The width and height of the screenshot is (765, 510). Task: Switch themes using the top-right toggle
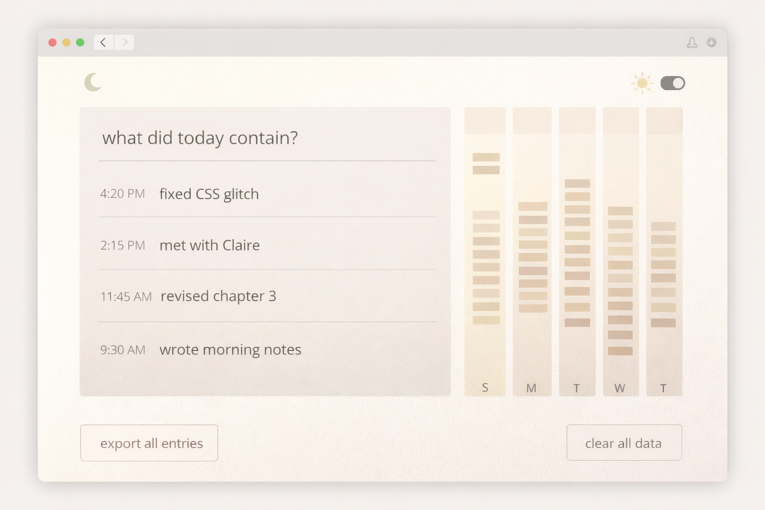click(672, 83)
